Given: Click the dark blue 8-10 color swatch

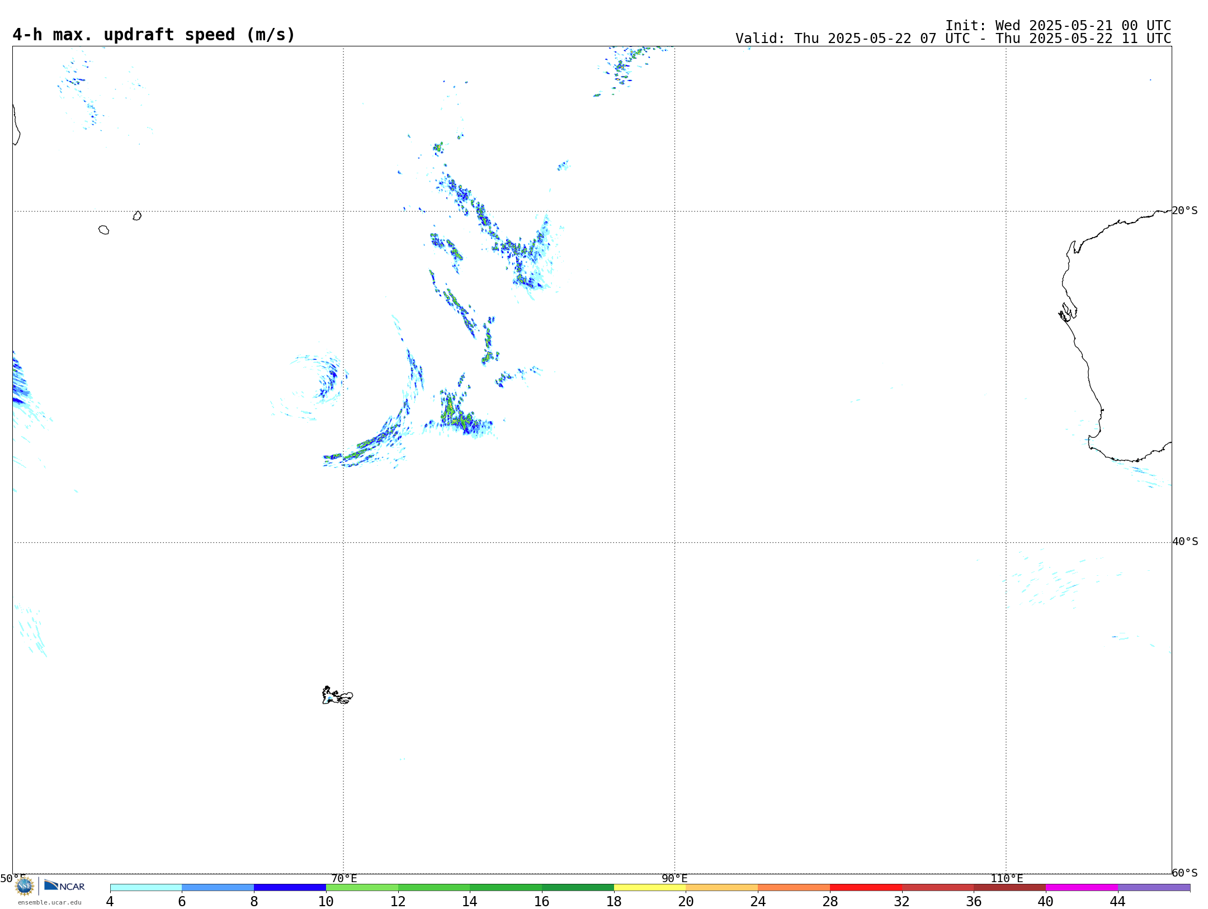Looking at the screenshot, I should pyautogui.click(x=290, y=888).
